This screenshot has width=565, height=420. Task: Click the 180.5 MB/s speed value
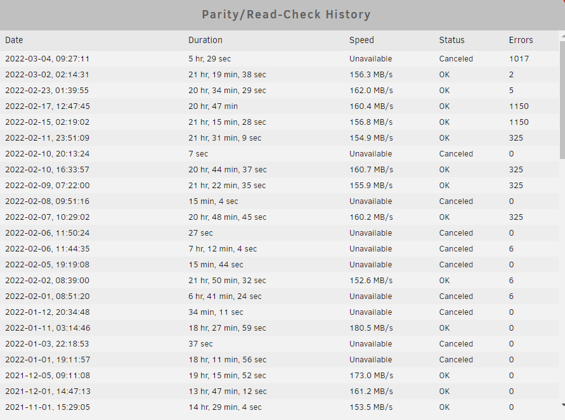(x=371, y=328)
